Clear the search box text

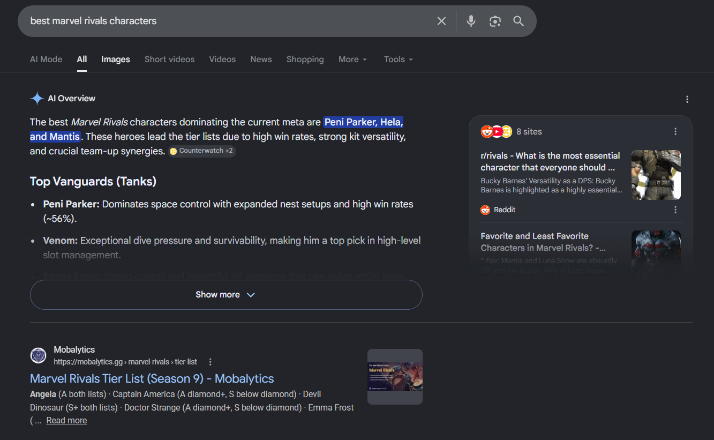(441, 21)
